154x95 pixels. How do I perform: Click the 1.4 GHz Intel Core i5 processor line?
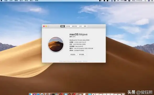(78, 42)
